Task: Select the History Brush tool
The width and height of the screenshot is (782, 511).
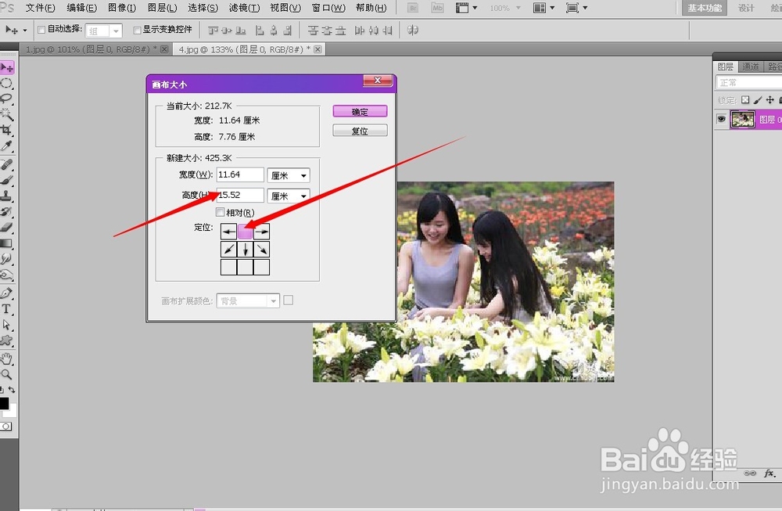Action: click(6, 211)
